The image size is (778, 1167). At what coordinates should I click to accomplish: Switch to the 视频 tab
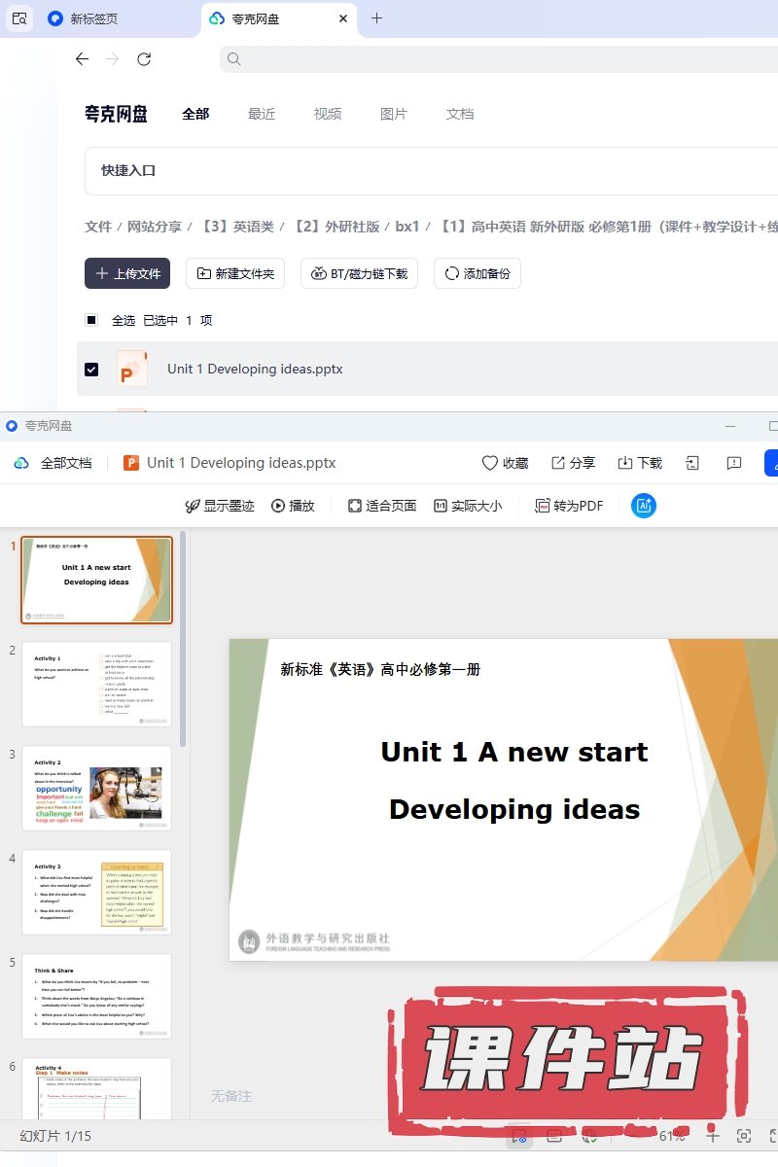click(328, 114)
